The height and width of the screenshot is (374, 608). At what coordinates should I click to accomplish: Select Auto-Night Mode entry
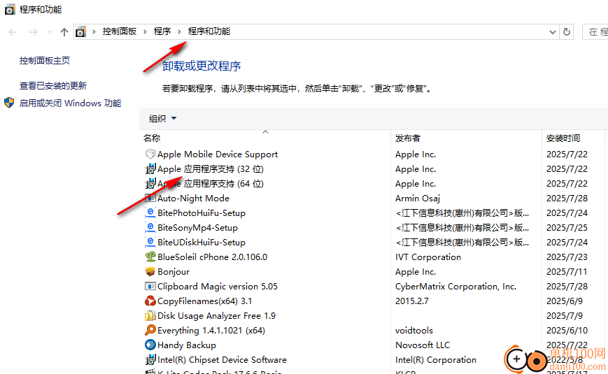click(x=194, y=198)
